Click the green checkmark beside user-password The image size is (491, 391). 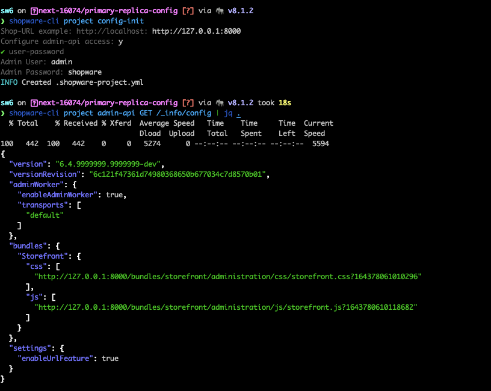pos(3,52)
